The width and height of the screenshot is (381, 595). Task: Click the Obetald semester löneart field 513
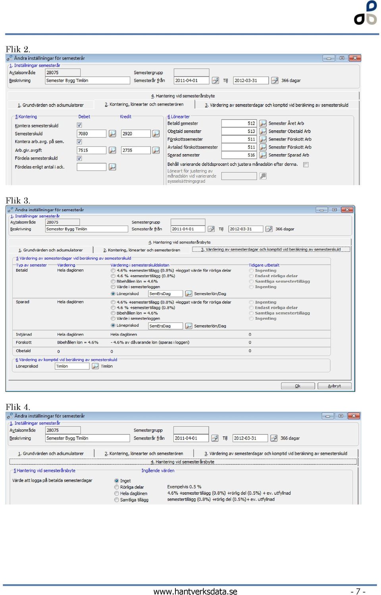point(239,131)
